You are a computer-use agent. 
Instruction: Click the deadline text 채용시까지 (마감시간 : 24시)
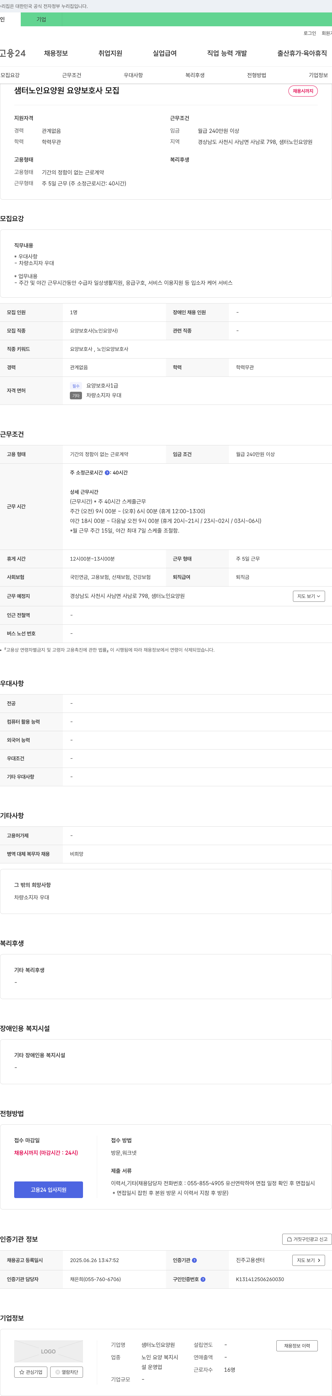(46, 1153)
